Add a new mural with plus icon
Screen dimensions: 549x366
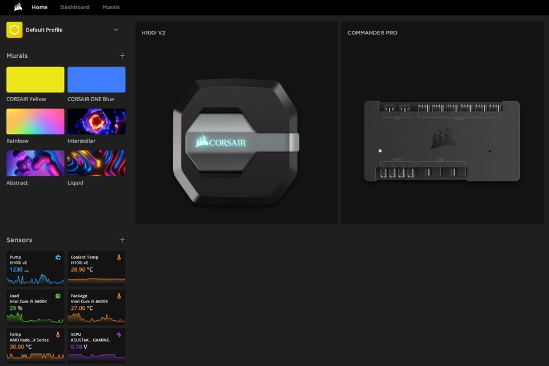(x=122, y=55)
